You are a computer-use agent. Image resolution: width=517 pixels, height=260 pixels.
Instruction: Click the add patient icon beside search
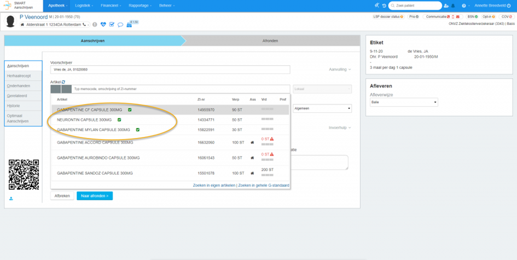[446, 5]
